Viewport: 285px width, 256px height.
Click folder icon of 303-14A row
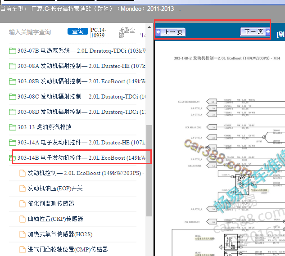[12, 143]
